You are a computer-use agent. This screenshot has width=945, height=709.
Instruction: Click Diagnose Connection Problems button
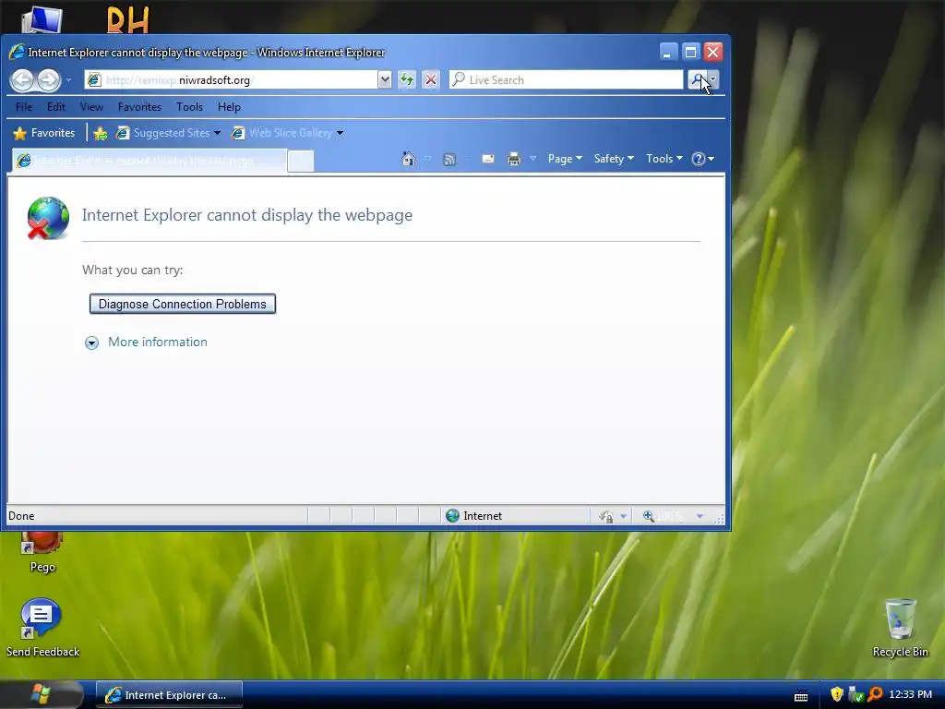tap(183, 304)
